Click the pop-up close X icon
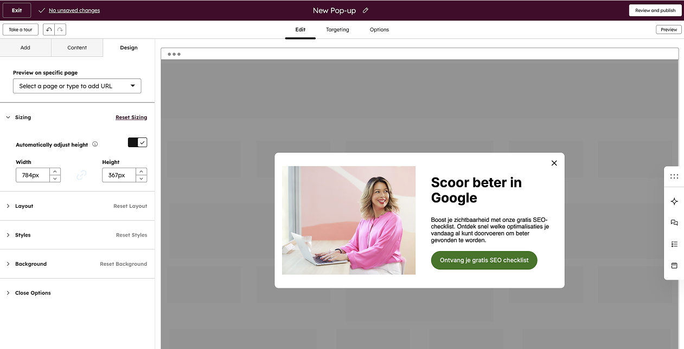Screen dimensions: 684x349 554,163
